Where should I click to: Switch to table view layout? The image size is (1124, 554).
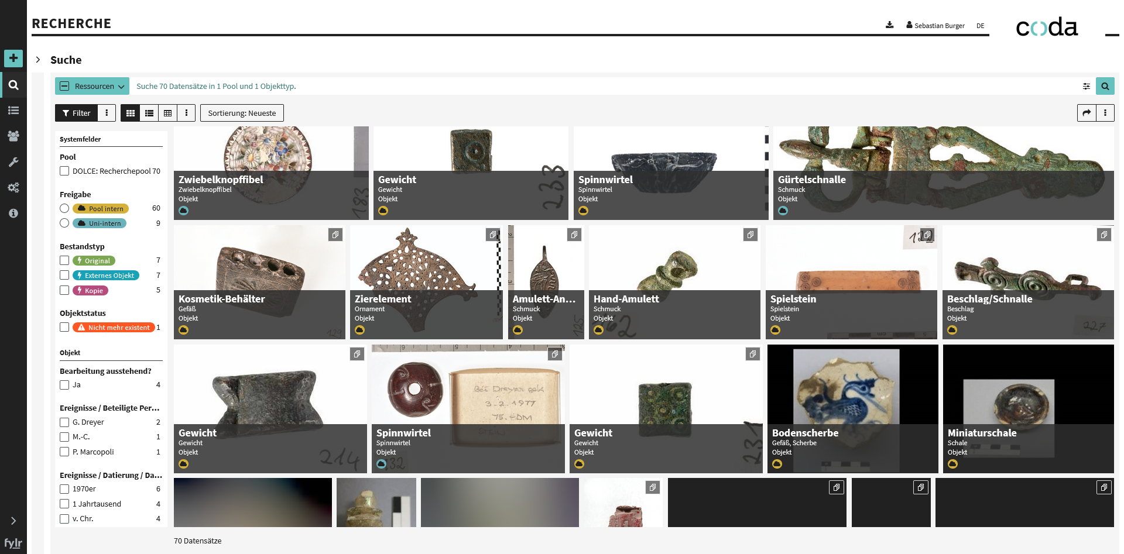tap(168, 113)
